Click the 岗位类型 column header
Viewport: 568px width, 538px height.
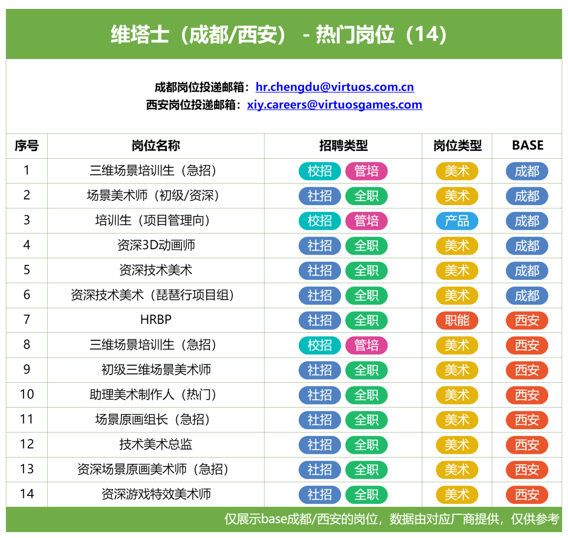pos(457,146)
